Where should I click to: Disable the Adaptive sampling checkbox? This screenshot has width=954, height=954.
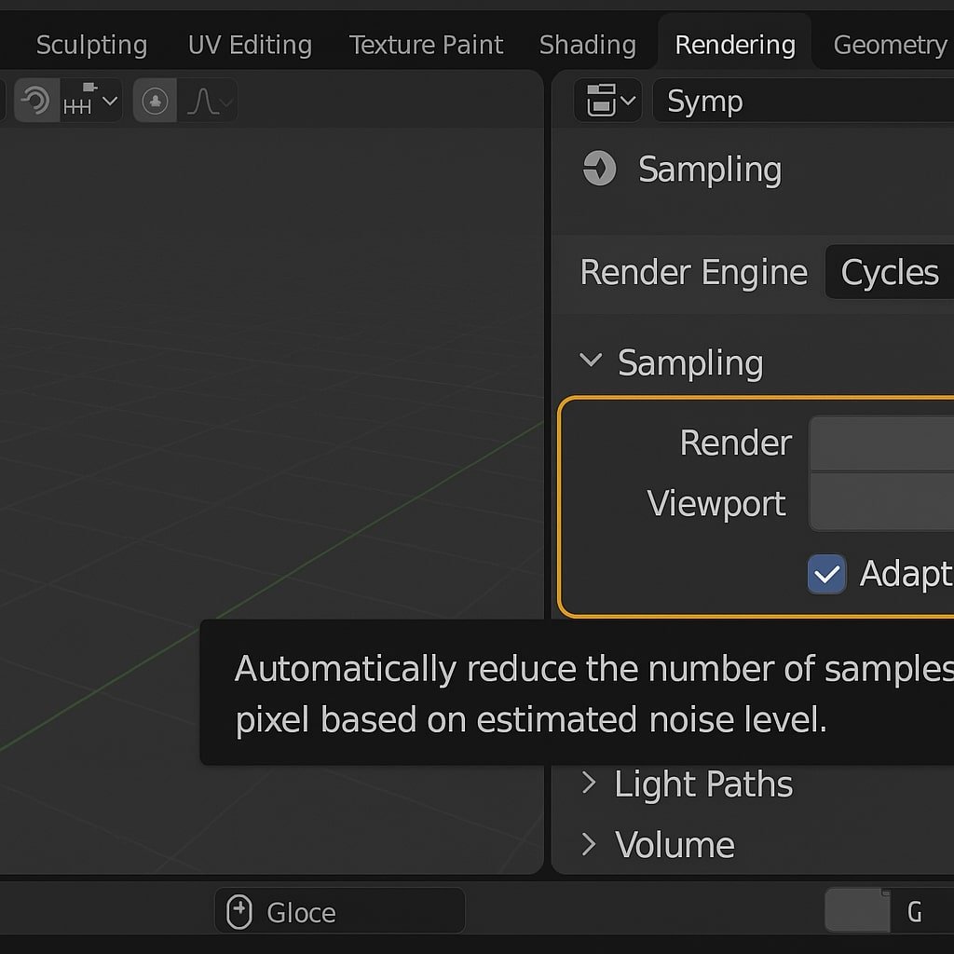(x=826, y=574)
